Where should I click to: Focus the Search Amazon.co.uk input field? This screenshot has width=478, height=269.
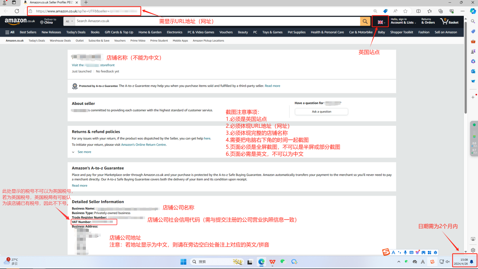click(x=216, y=21)
